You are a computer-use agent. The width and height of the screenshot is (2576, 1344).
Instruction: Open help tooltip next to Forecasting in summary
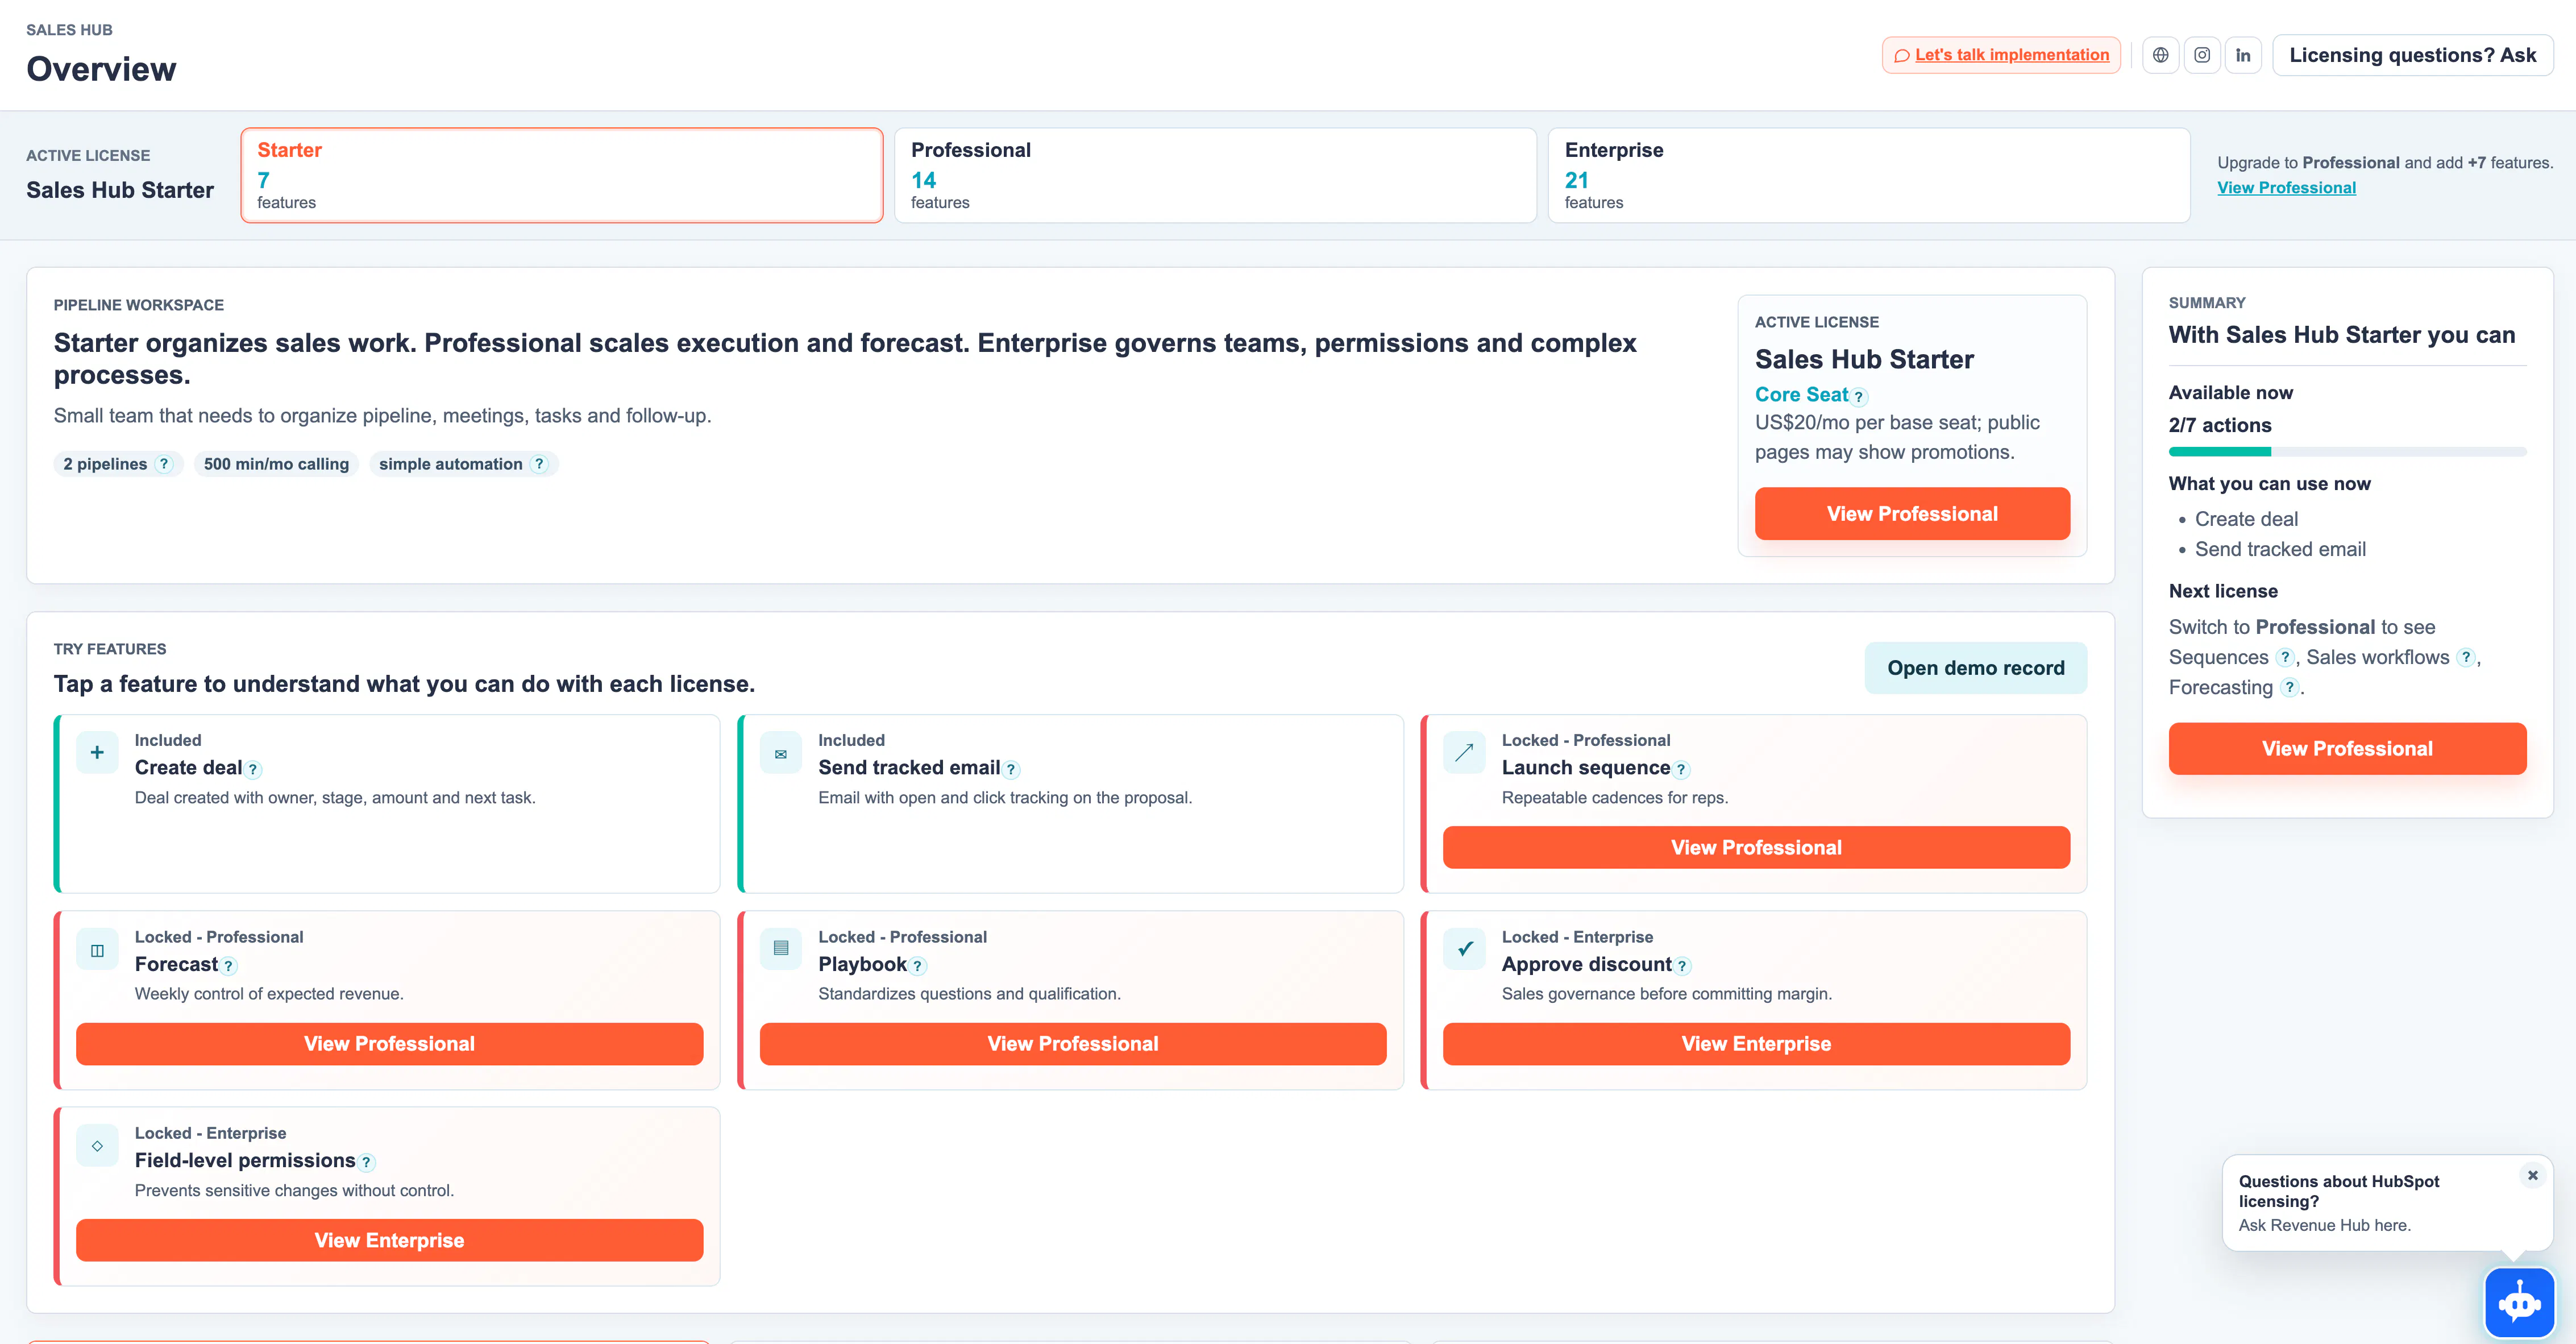pyautogui.click(x=2289, y=687)
